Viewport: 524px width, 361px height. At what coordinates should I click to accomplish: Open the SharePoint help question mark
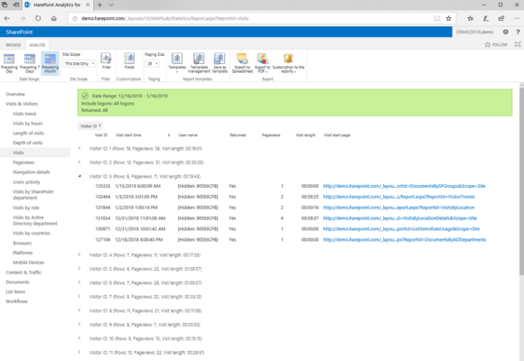pos(518,32)
